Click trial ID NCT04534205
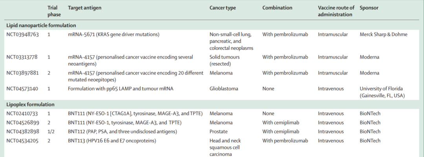This screenshot has height=157, width=424. 22,141
